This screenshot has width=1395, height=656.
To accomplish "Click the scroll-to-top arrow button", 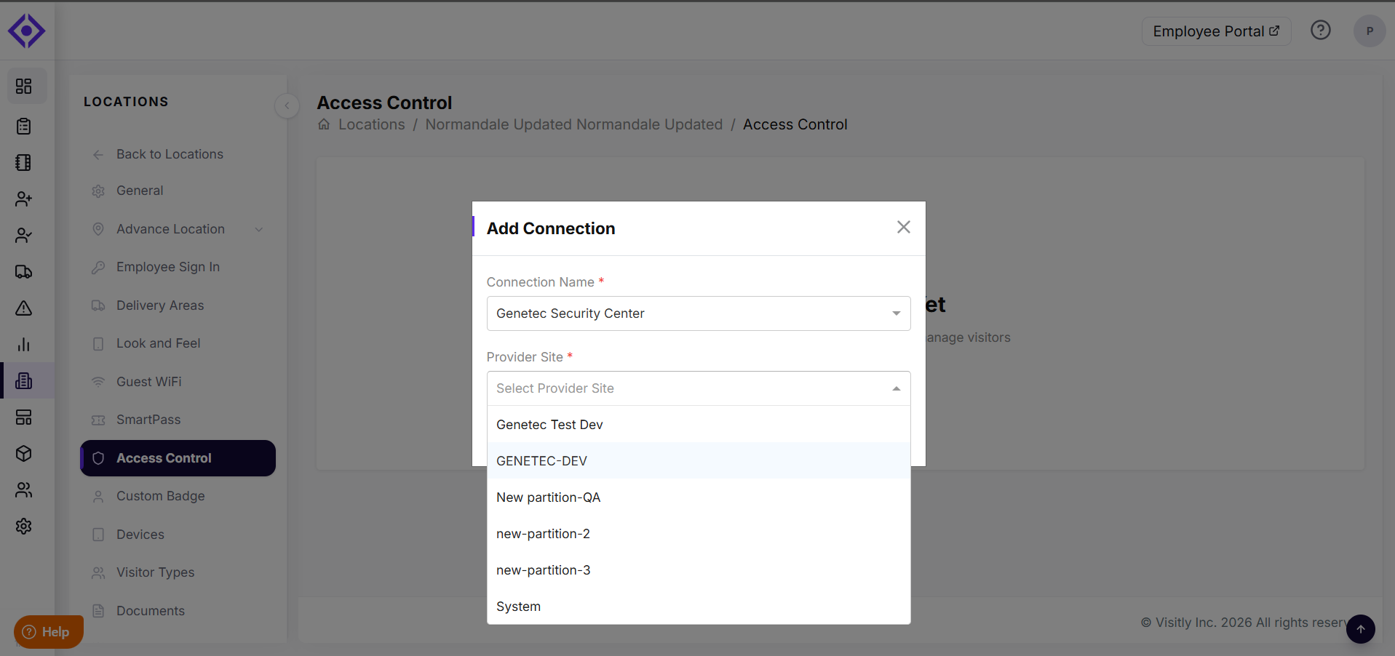I will [1360, 629].
